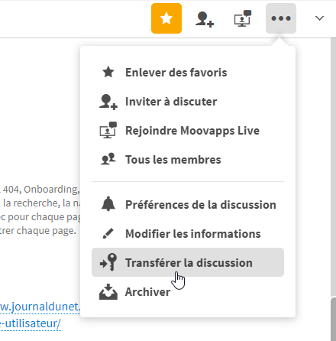
Task: Click star icon beside Enlever des favoris
Action: pyautogui.click(x=108, y=72)
